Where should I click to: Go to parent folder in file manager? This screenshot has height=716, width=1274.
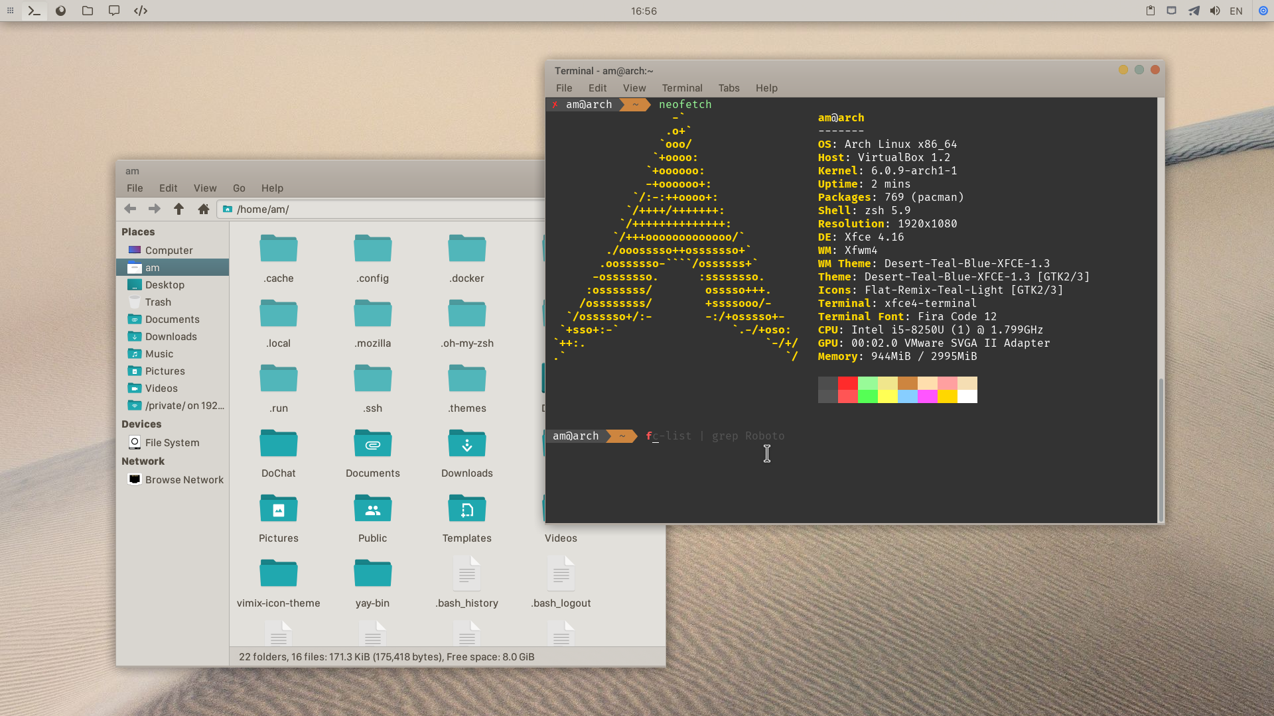pyautogui.click(x=178, y=209)
